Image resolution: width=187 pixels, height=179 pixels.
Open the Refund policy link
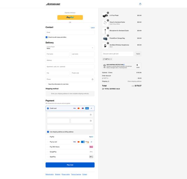50,174
